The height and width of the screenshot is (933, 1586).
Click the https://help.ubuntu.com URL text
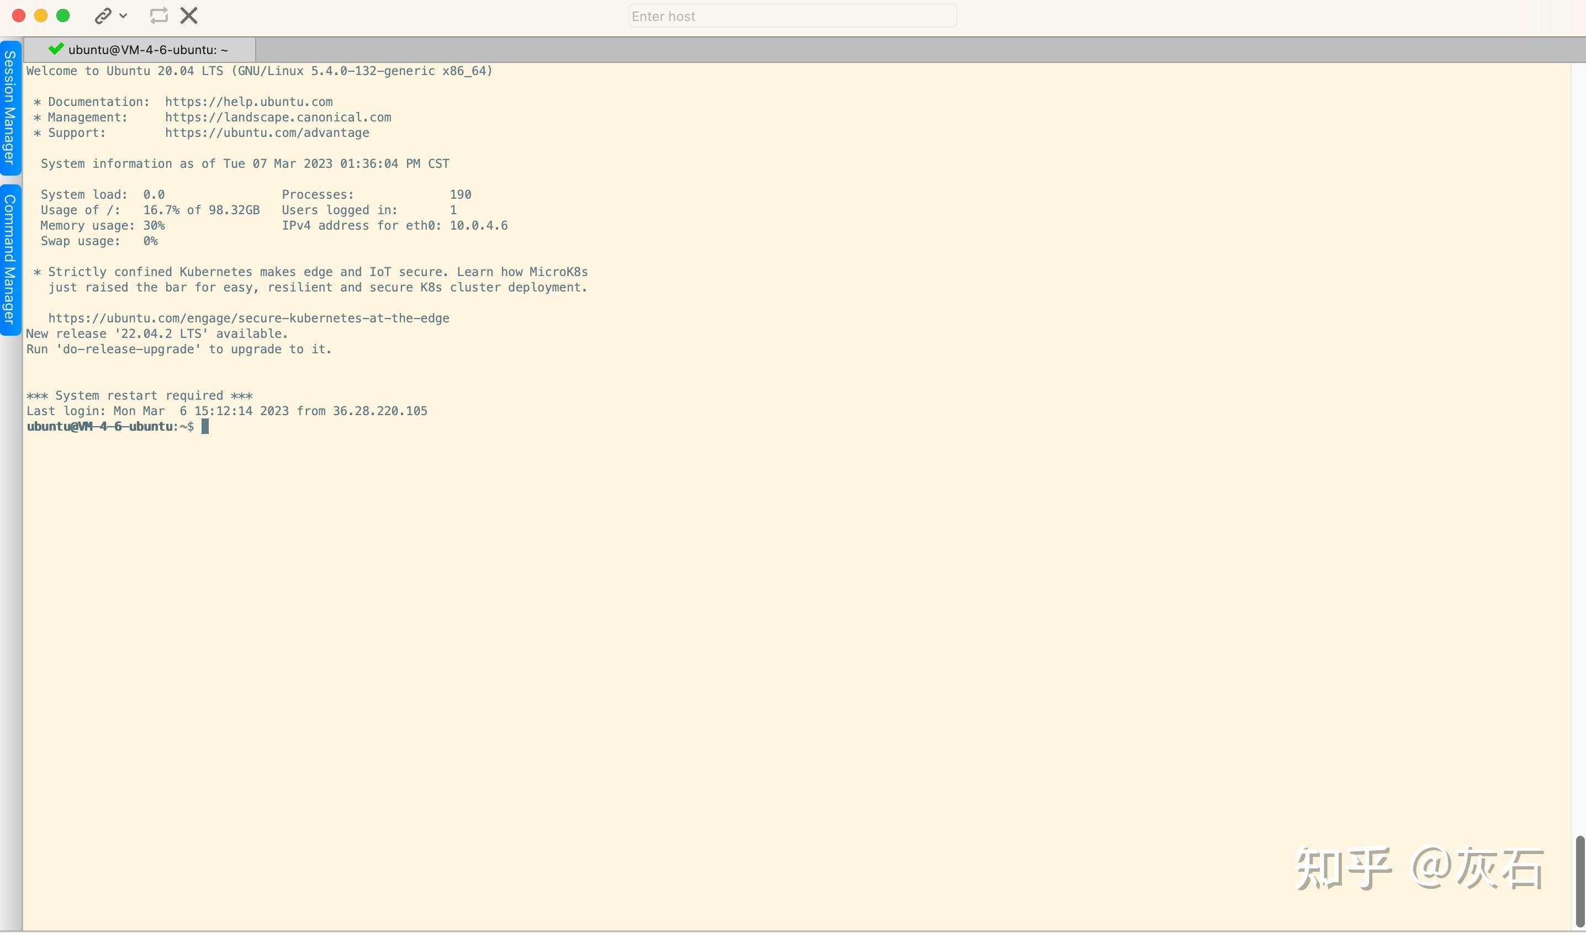pyautogui.click(x=249, y=102)
